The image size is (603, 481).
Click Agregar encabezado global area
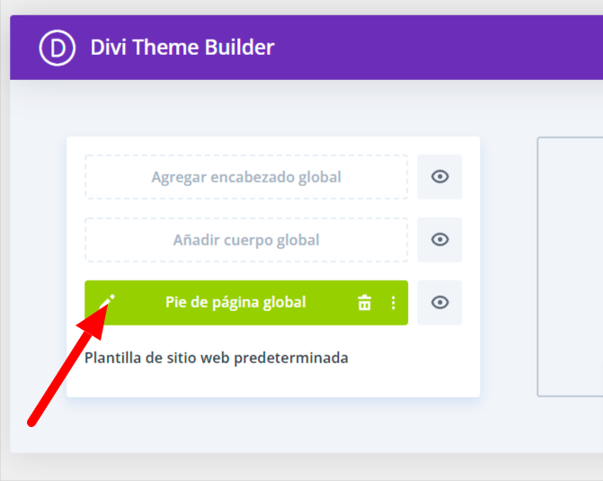(246, 177)
